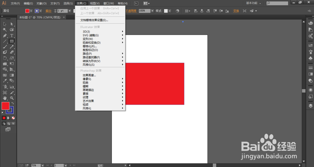The width and height of the screenshot is (314, 167).
Task: Select the Blob Brush tool
Action: 5,52
